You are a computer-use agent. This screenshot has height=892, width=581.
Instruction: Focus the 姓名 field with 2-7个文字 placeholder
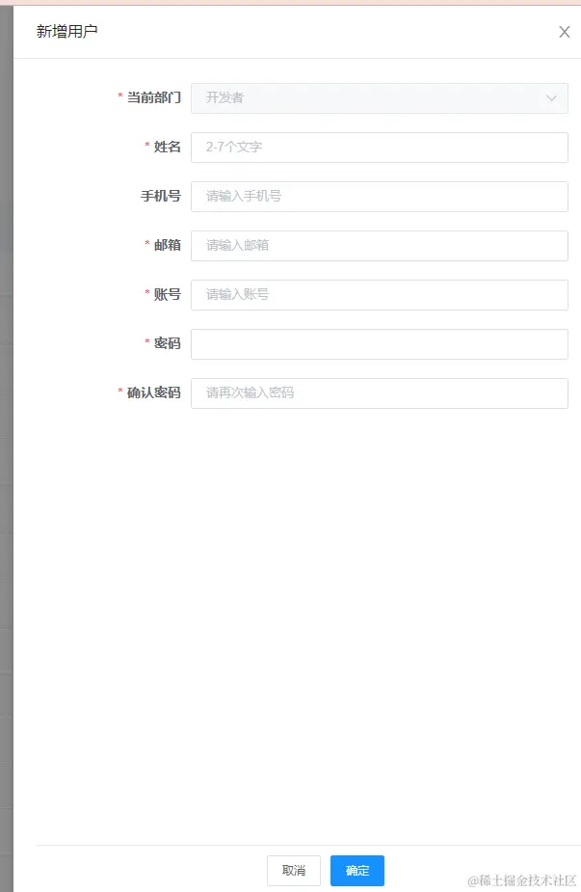tap(380, 148)
